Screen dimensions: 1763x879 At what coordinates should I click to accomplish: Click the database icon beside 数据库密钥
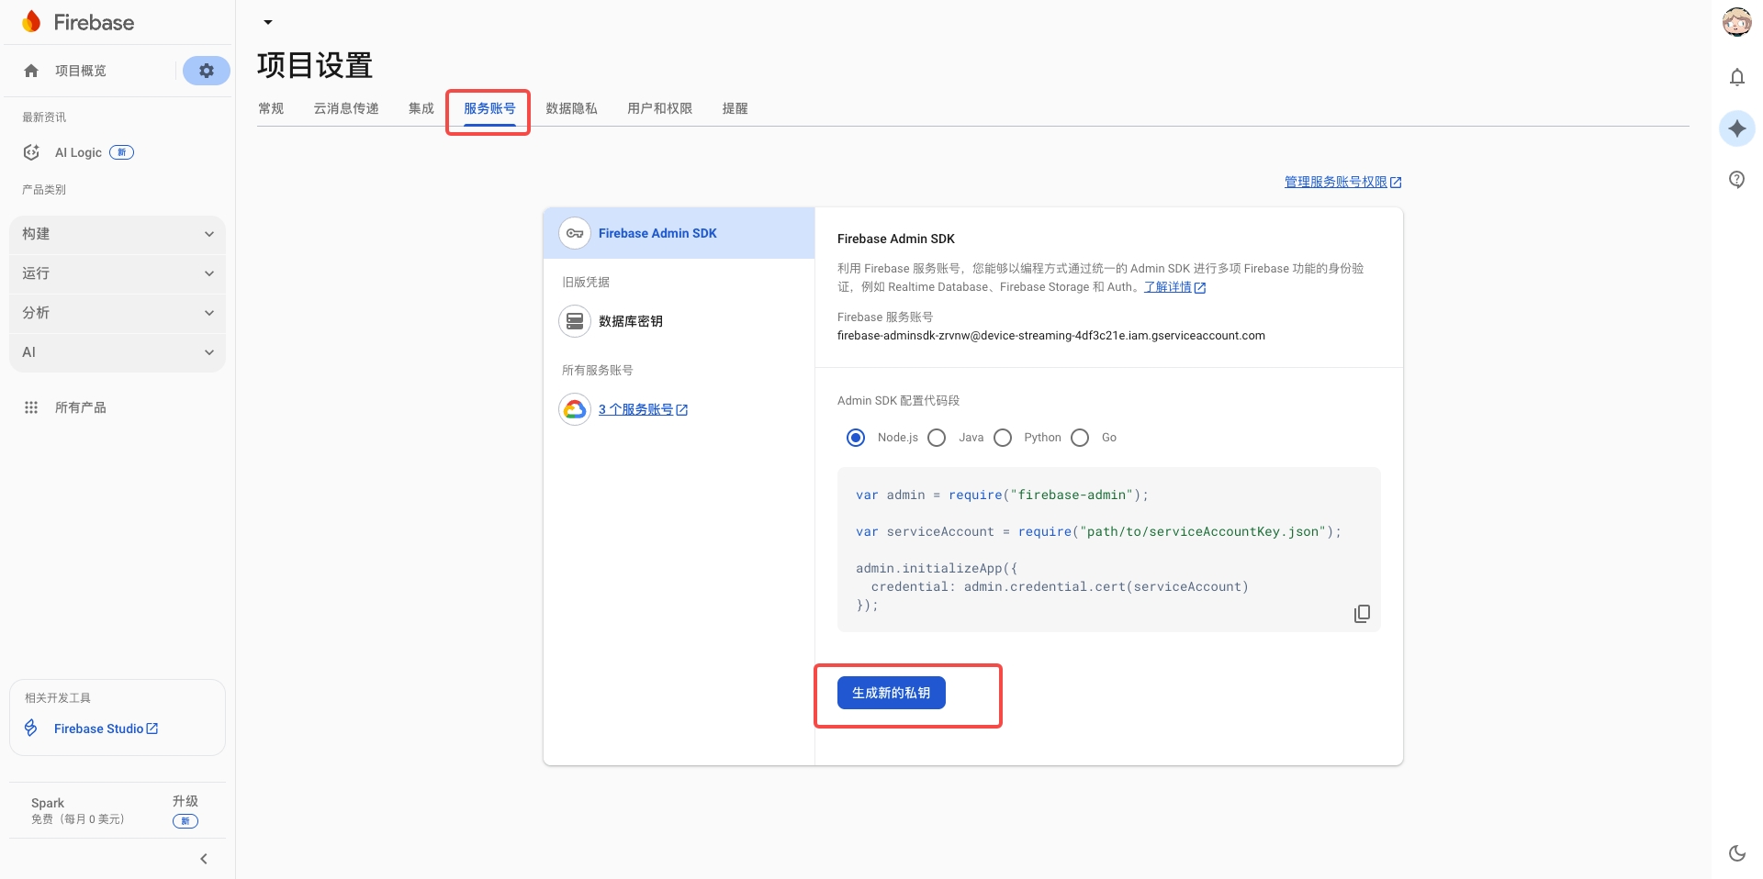click(575, 321)
